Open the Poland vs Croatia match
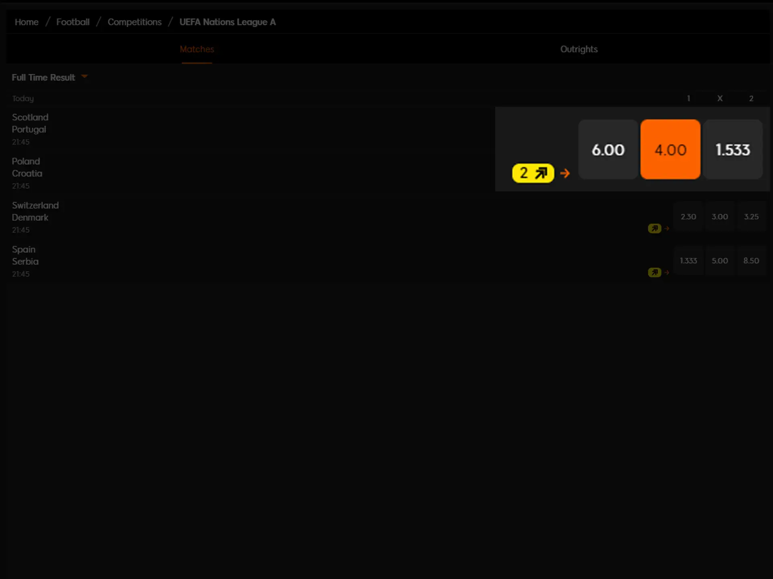This screenshot has height=579, width=773. pyautogui.click(x=27, y=173)
